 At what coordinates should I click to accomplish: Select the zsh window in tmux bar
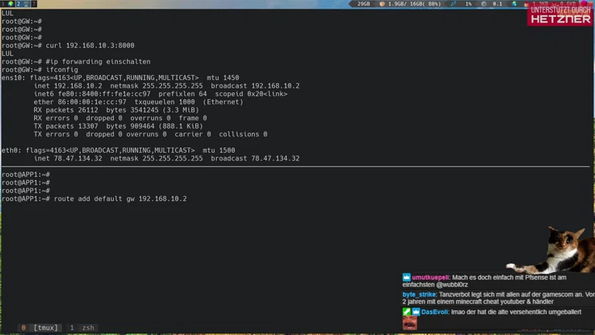click(x=83, y=328)
